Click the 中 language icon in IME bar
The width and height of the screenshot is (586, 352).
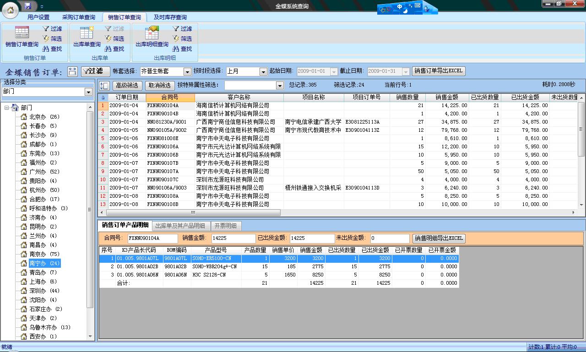pos(400,7)
